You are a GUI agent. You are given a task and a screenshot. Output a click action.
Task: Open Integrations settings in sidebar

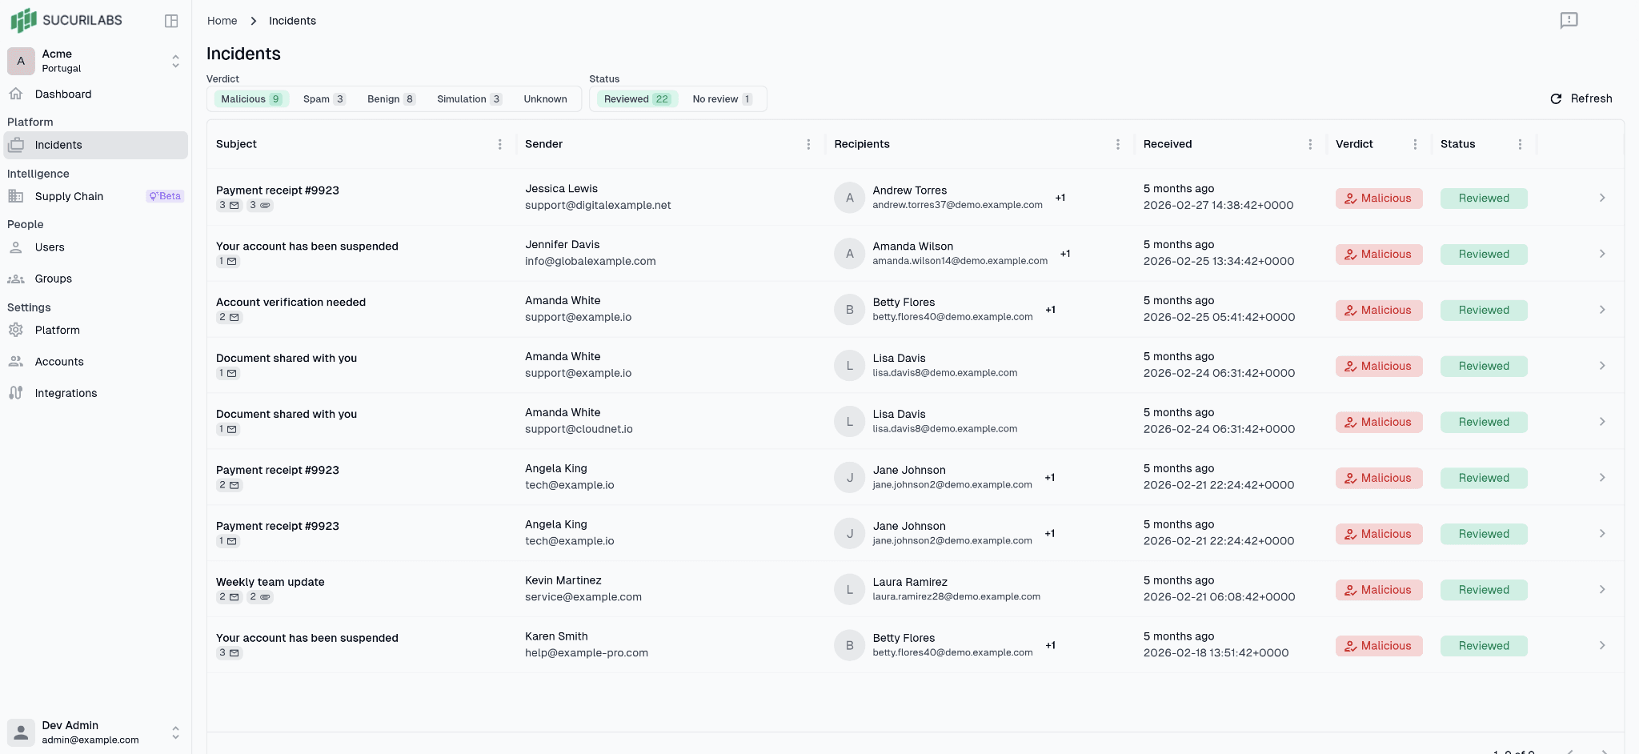tap(96, 393)
